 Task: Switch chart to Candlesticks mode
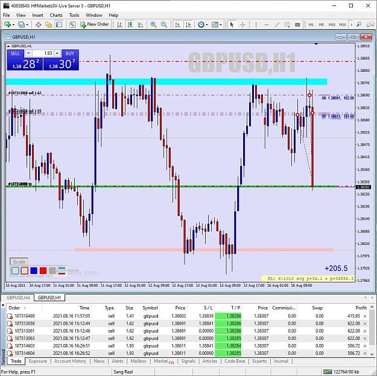point(130,25)
